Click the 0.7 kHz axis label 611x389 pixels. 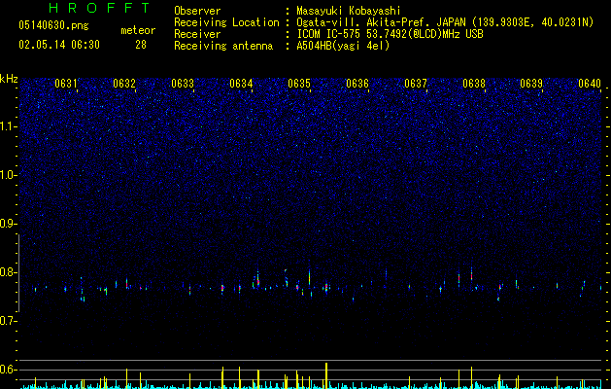click(9, 321)
